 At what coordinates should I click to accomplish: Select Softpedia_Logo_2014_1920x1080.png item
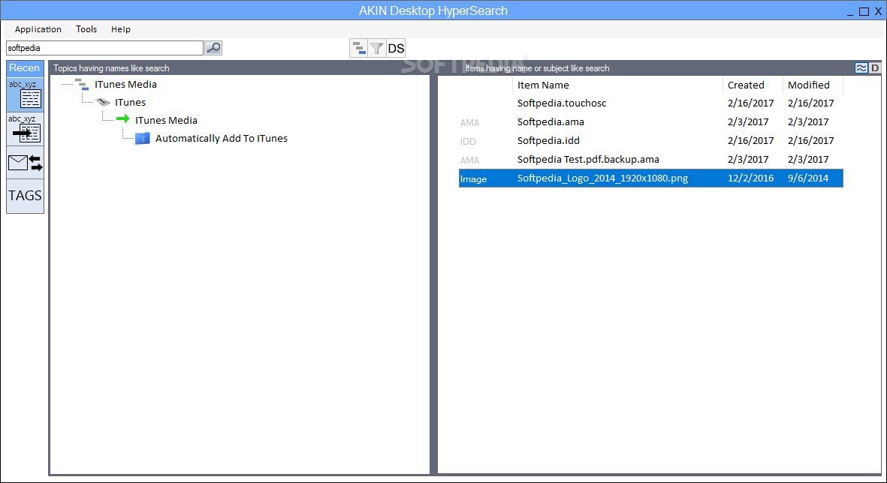tap(602, 178)
